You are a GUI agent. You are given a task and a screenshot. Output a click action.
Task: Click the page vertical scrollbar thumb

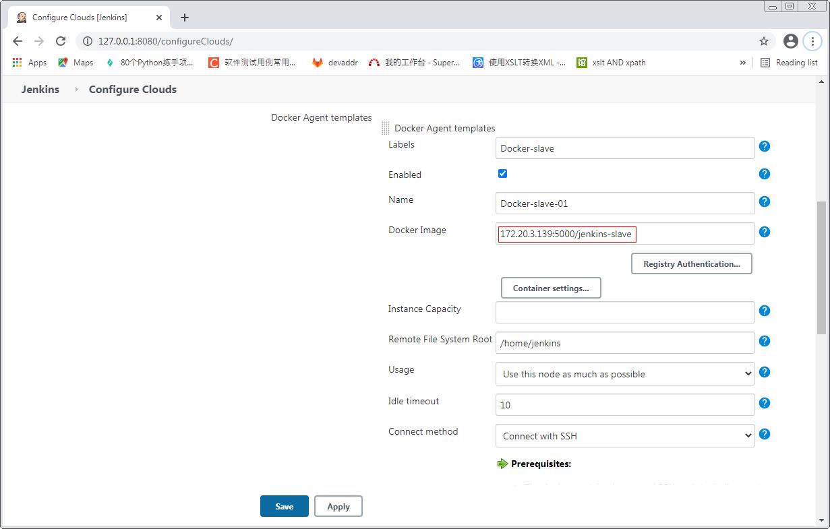tap(821, 268)
